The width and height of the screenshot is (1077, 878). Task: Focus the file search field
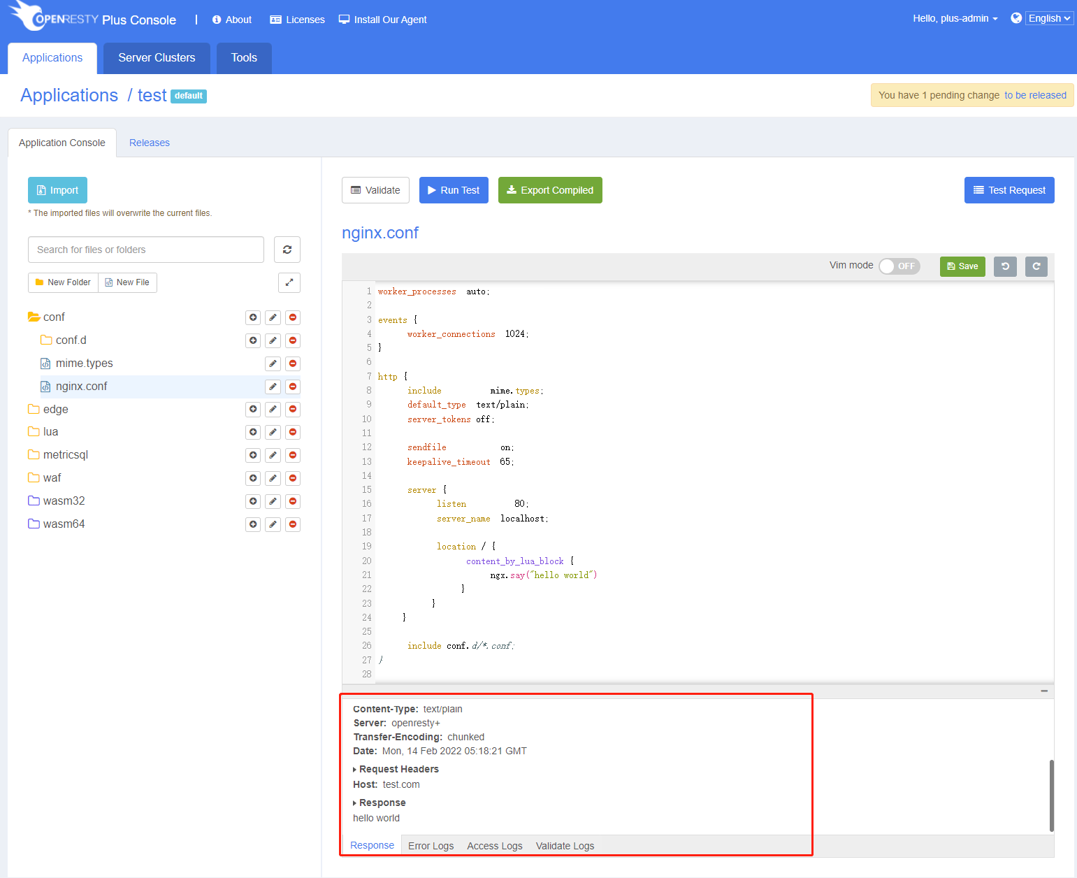click(x=146, y=250)
